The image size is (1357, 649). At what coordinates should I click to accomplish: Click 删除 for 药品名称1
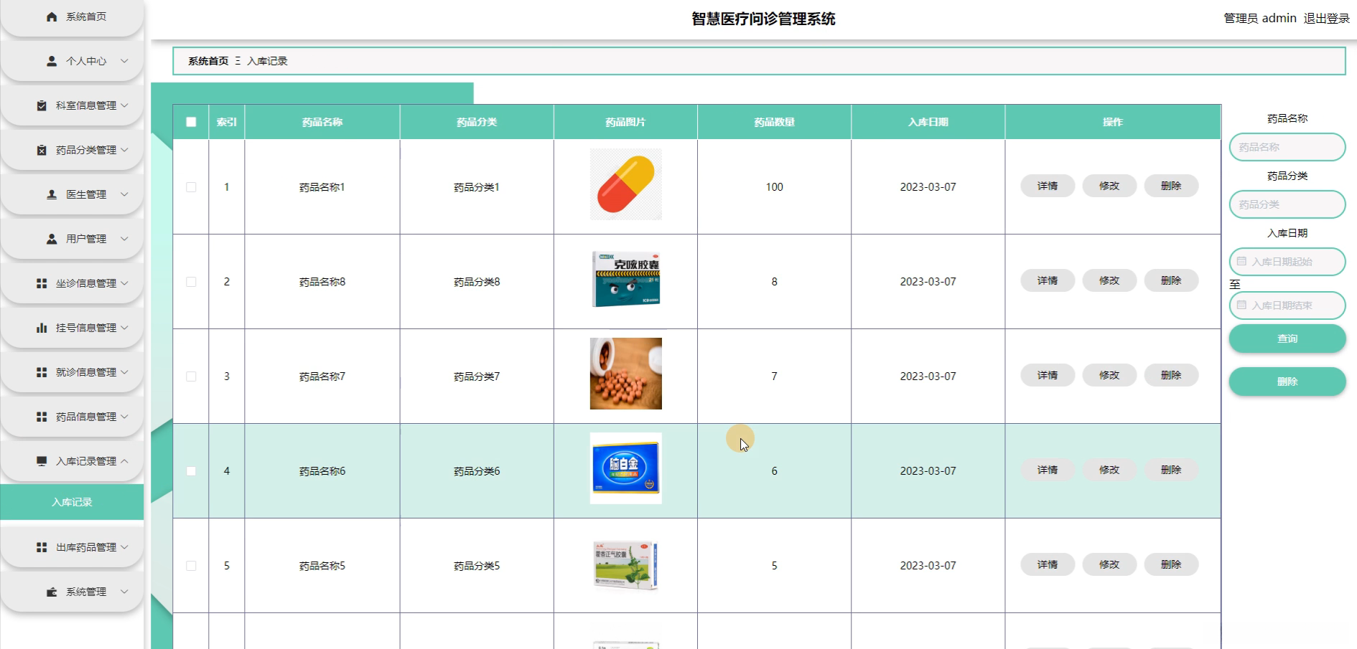point(1171,186)
